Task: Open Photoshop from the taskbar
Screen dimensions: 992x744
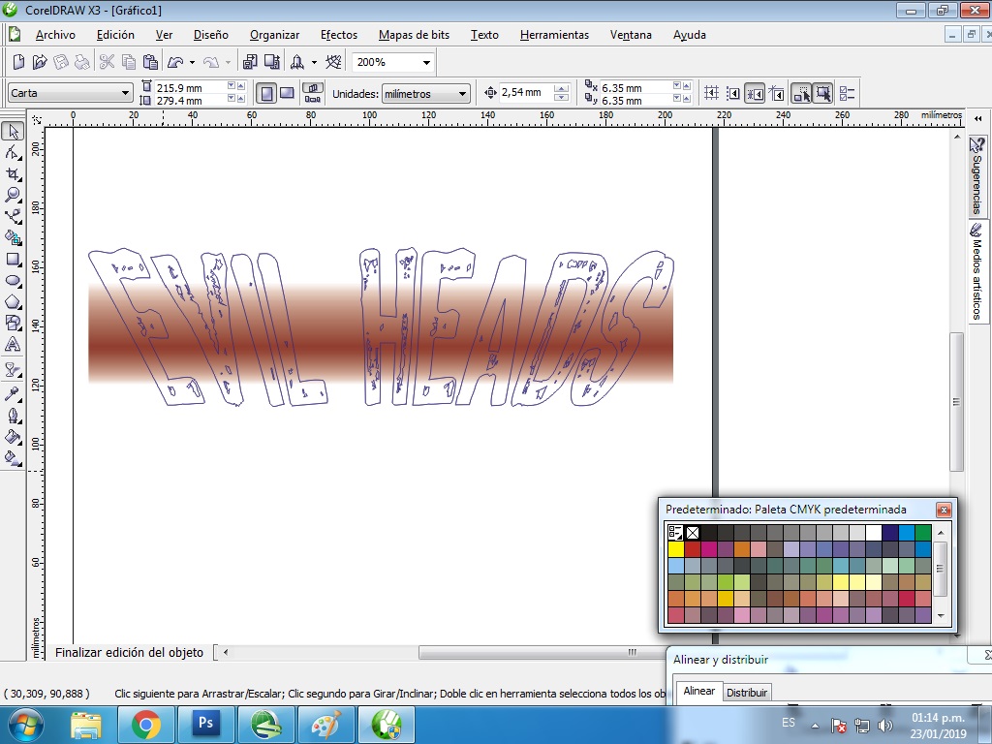Action: point(205,724)
